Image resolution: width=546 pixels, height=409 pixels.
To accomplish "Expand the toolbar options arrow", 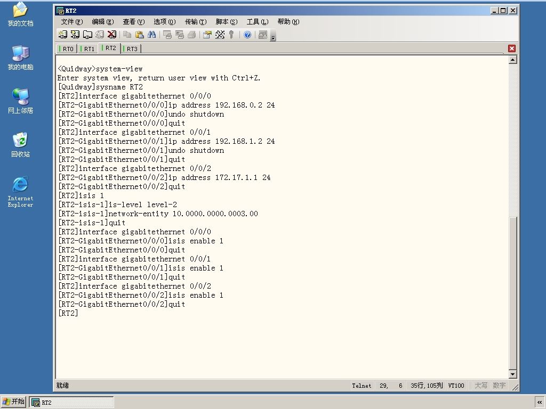I will coord(274,36).
